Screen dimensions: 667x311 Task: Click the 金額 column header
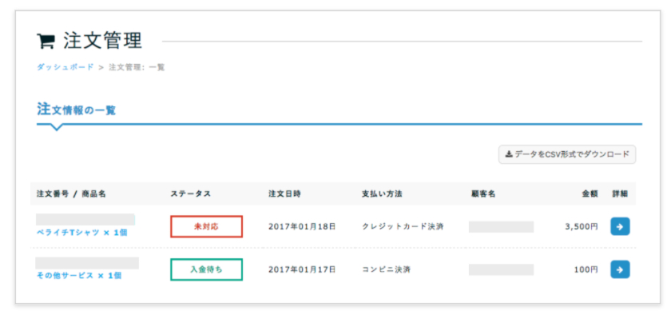[x=590, y=193]
